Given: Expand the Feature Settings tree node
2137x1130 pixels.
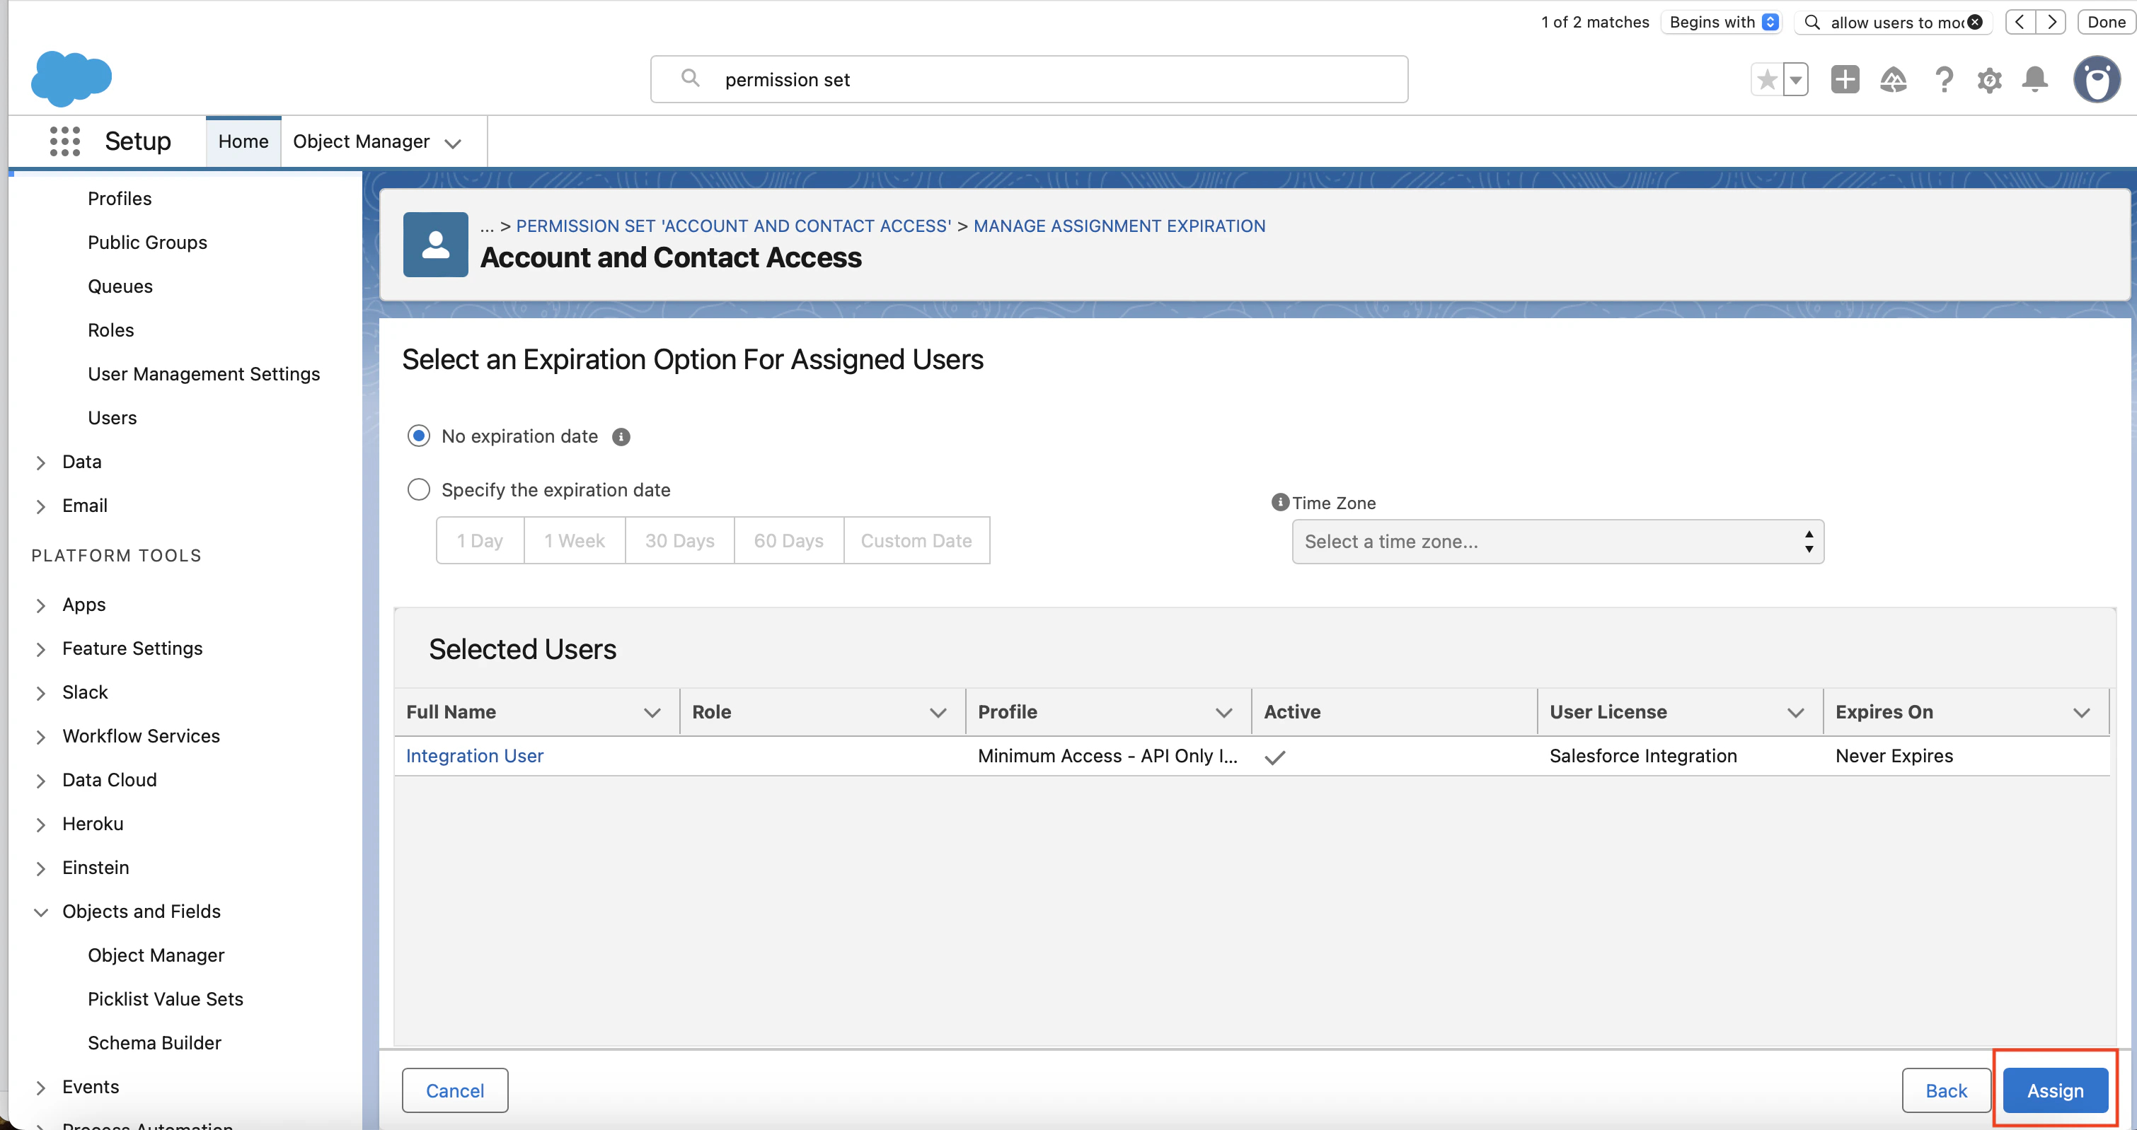Looking at the screenshot, I should point(40,649).
